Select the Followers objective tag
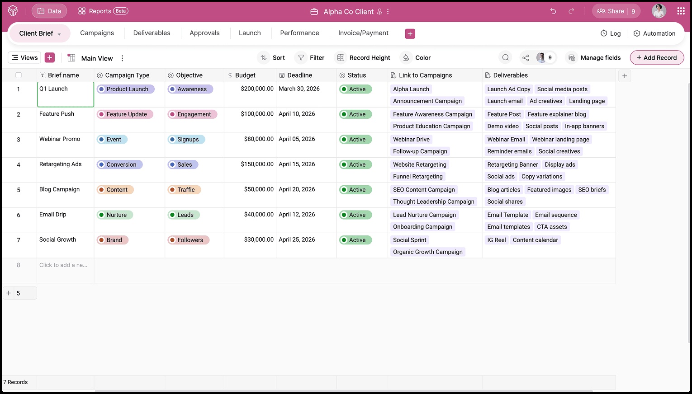692x394 pixels. click(189, 240)
